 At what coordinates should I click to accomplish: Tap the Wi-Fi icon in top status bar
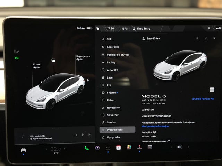(209, 28)
